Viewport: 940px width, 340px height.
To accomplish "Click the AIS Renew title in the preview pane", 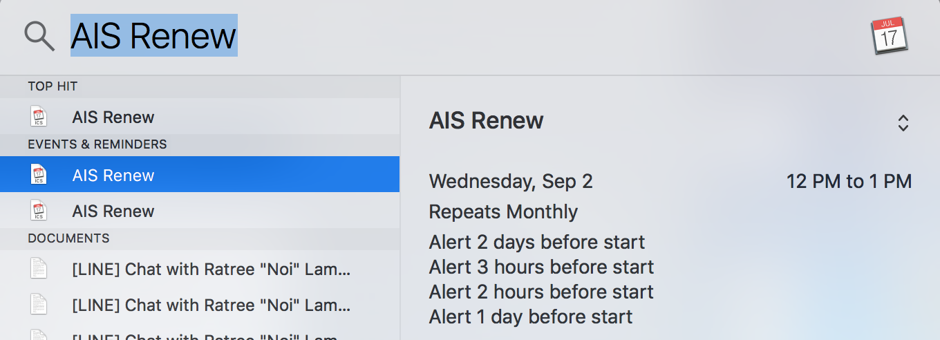I will pyautogui.click(x=487, y=121).
